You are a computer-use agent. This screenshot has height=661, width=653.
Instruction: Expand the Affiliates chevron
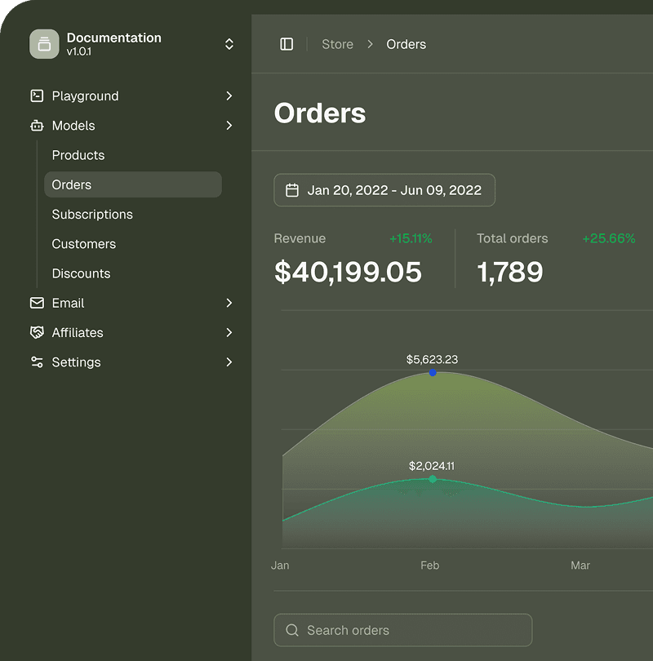point(229,332)
